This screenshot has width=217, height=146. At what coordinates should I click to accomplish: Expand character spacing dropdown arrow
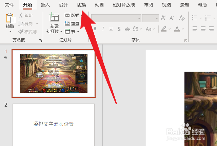coord(141,29)
